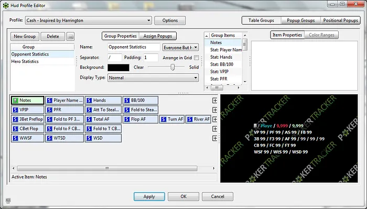
Task: Select the WSD stat icon
Action: pyautogui.click(x=89, y=138)
